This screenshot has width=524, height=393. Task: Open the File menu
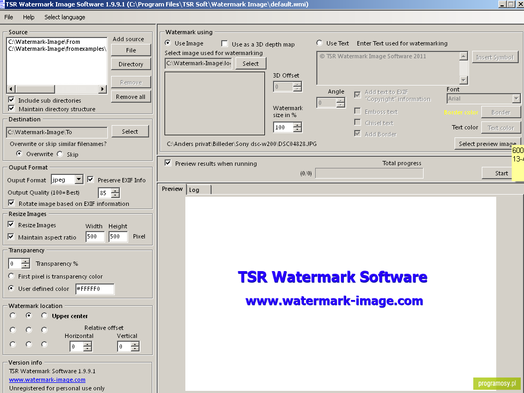click(9, 17)
